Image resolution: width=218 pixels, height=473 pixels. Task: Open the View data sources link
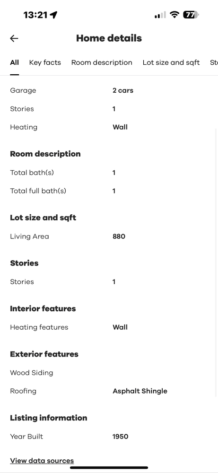coord(42,461)
